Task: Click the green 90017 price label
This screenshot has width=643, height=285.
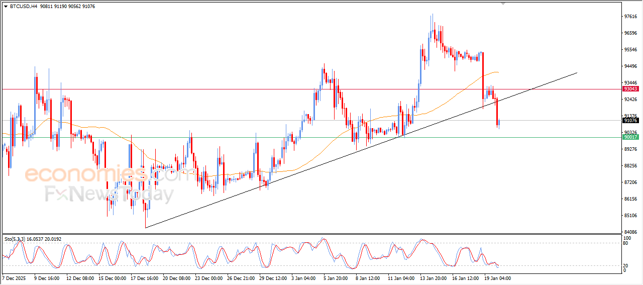Action: click(630, 137)
